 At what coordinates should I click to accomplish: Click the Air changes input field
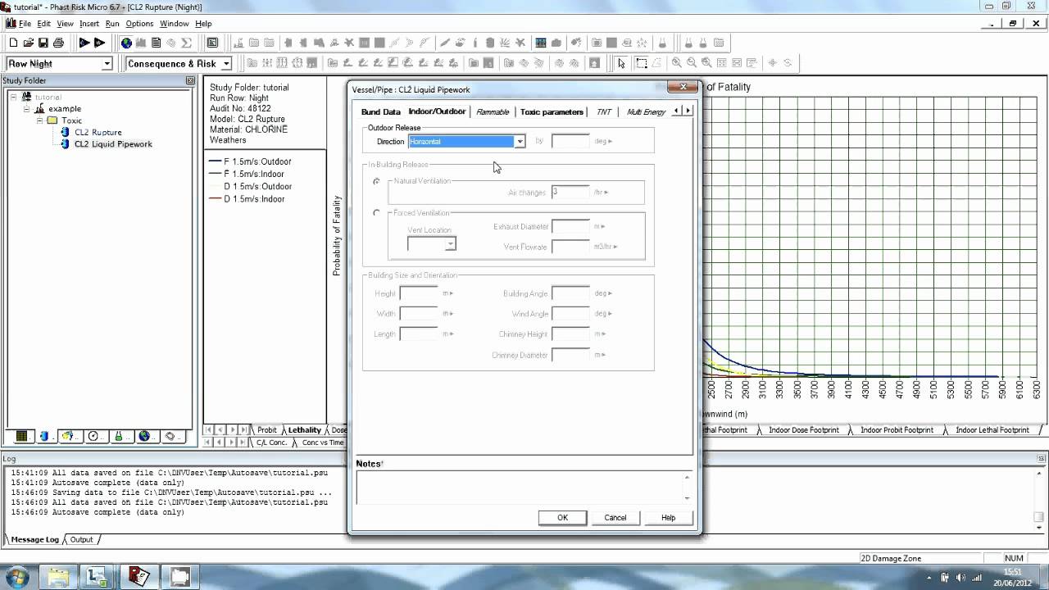570,192
